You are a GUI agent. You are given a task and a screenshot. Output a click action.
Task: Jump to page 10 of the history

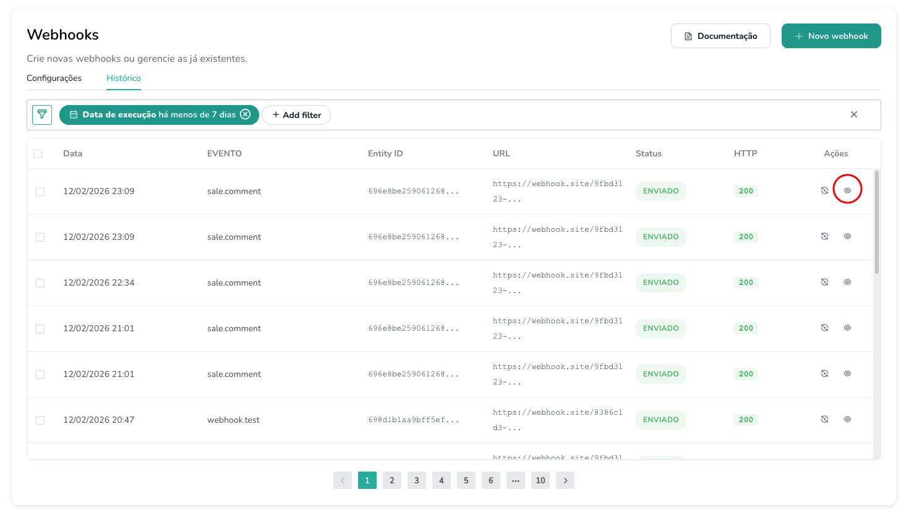540,480
